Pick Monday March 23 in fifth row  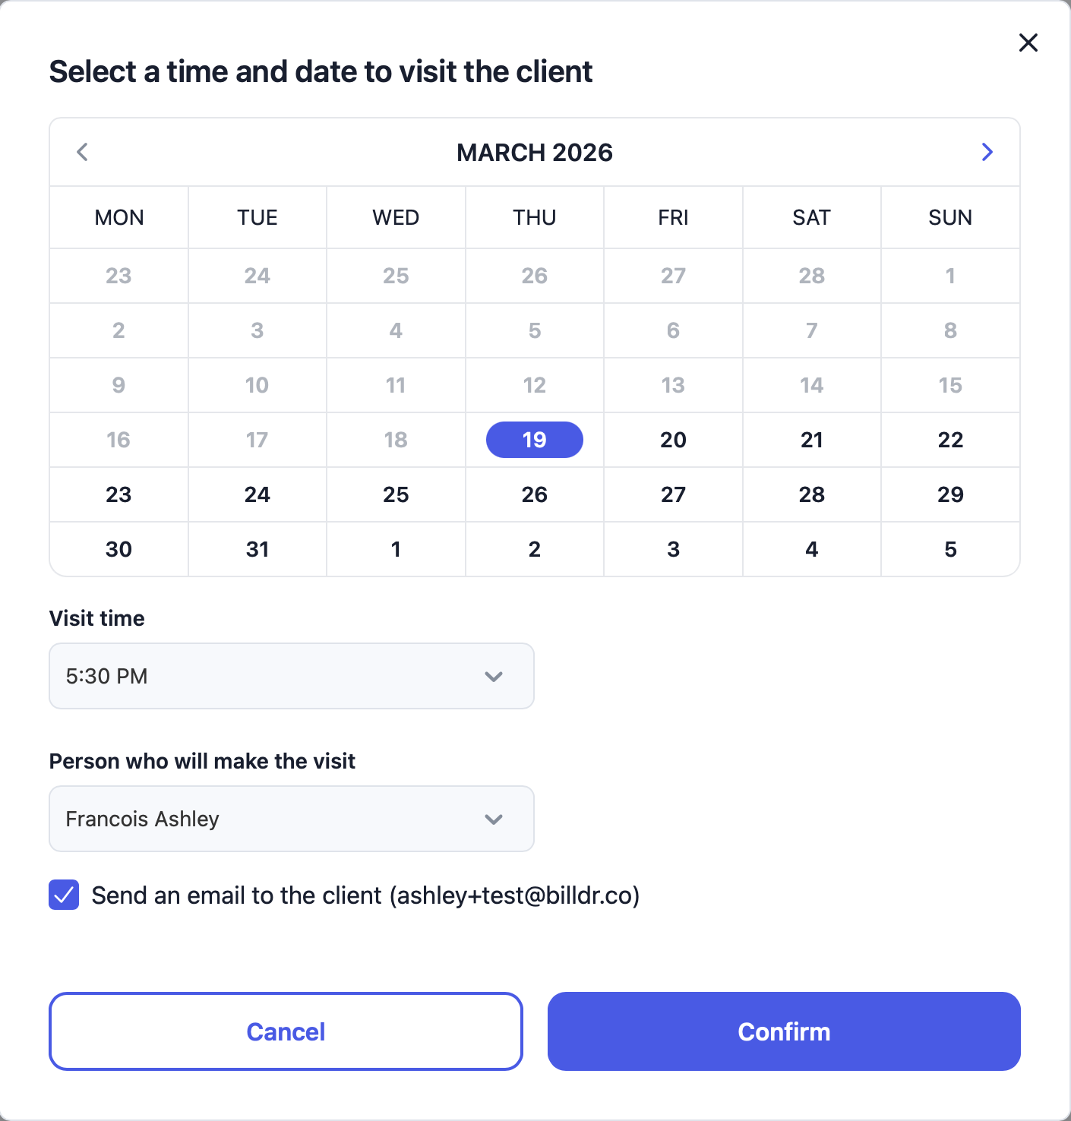click(x=118, y=494)
